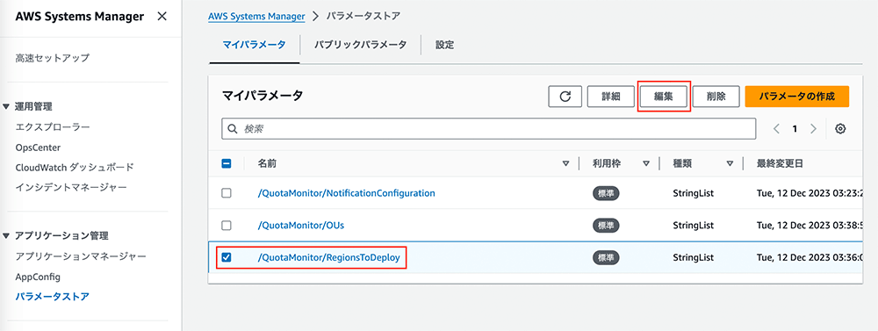
Task: Click the search magnifier icon
Action: (x=233, y=129)
